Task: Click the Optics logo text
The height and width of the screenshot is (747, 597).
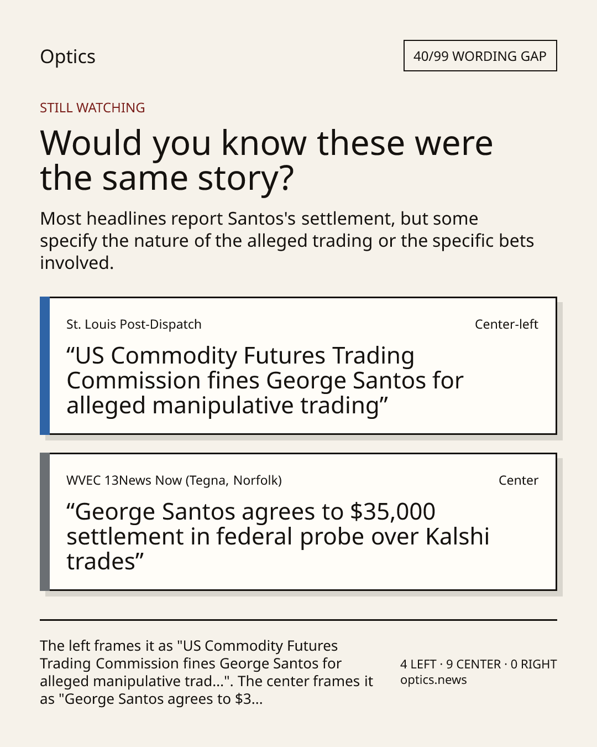Action: [67, 57]
